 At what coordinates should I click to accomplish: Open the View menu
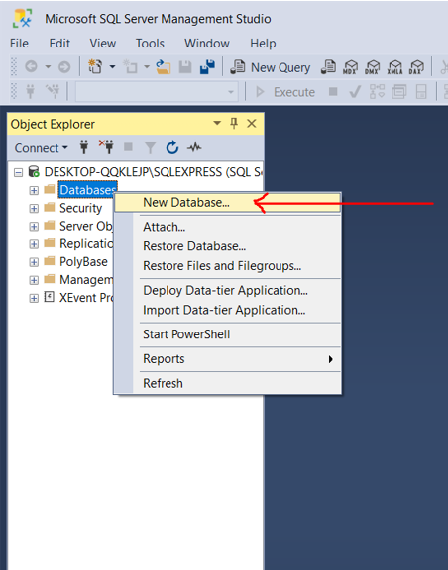103,44
